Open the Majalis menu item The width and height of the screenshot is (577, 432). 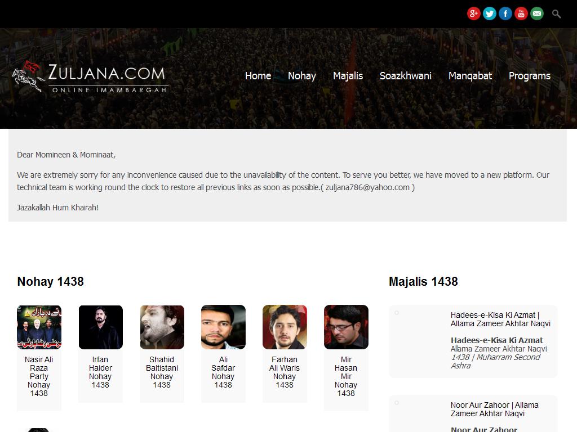click(x=348, y=76)
